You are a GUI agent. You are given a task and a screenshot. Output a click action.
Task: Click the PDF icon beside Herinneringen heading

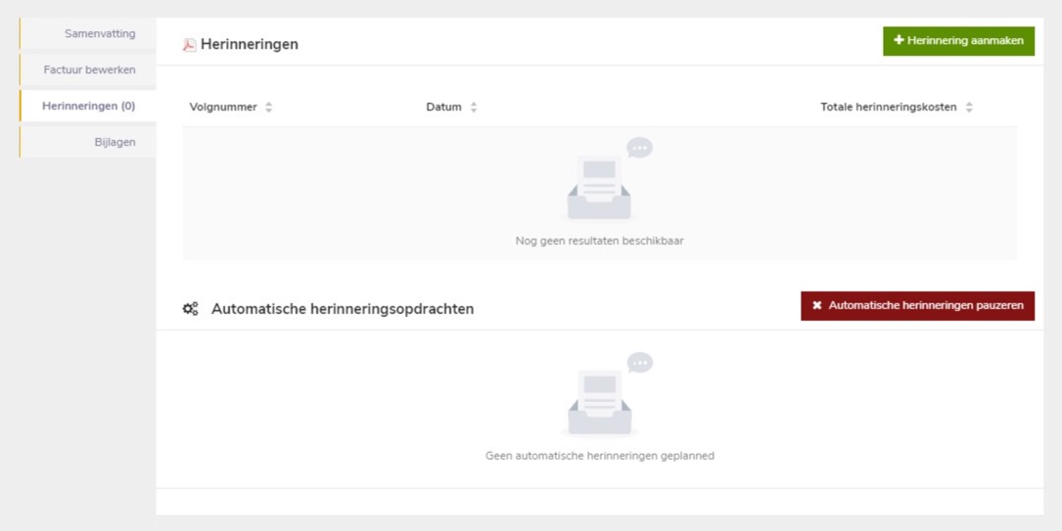(190, 45)
